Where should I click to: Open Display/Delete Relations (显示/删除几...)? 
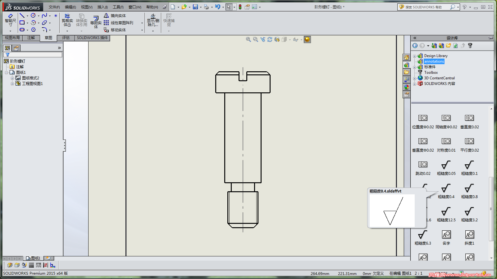click(x=153, y=20)
